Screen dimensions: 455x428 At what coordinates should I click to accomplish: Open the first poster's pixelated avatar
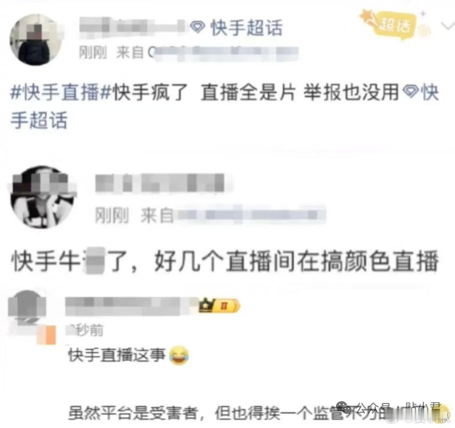[x=36, y=40]
